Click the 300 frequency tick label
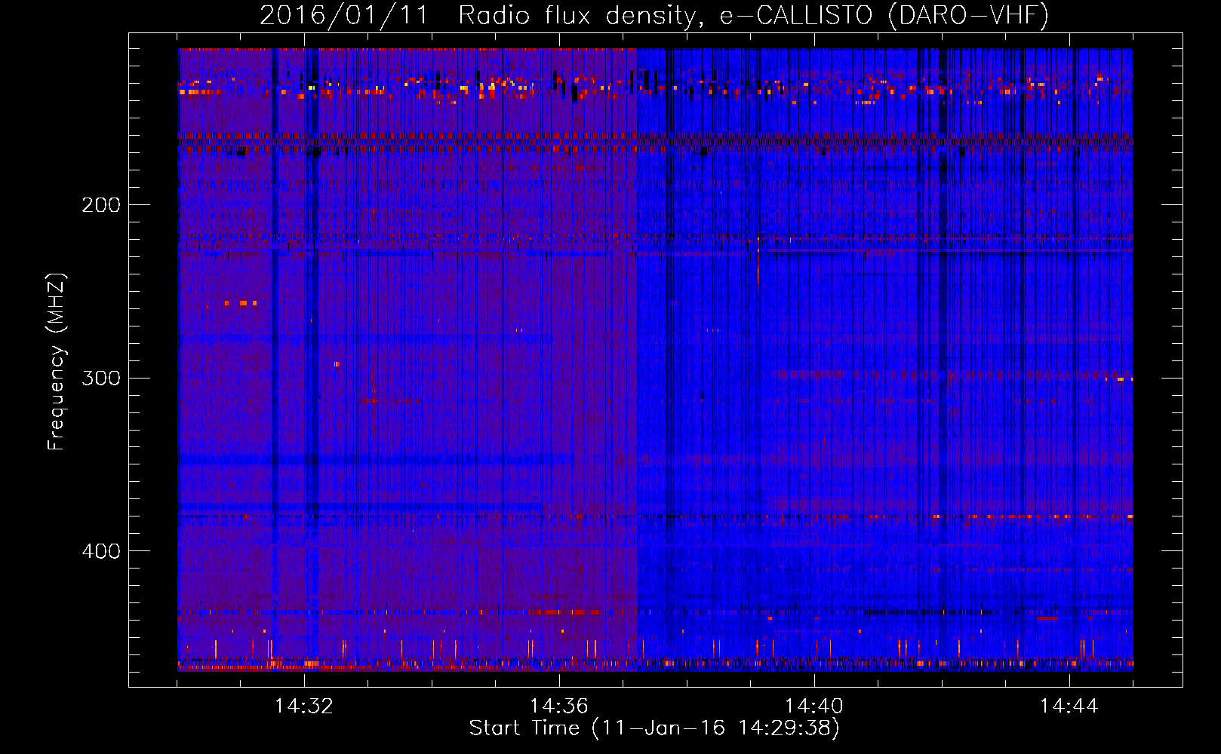Image resolution: width=1221 pixels, height=754 pixels. coord(101,378)
